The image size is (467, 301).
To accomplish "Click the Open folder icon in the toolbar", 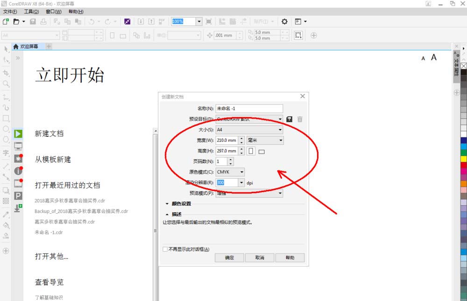I will (x=16, y=21).
